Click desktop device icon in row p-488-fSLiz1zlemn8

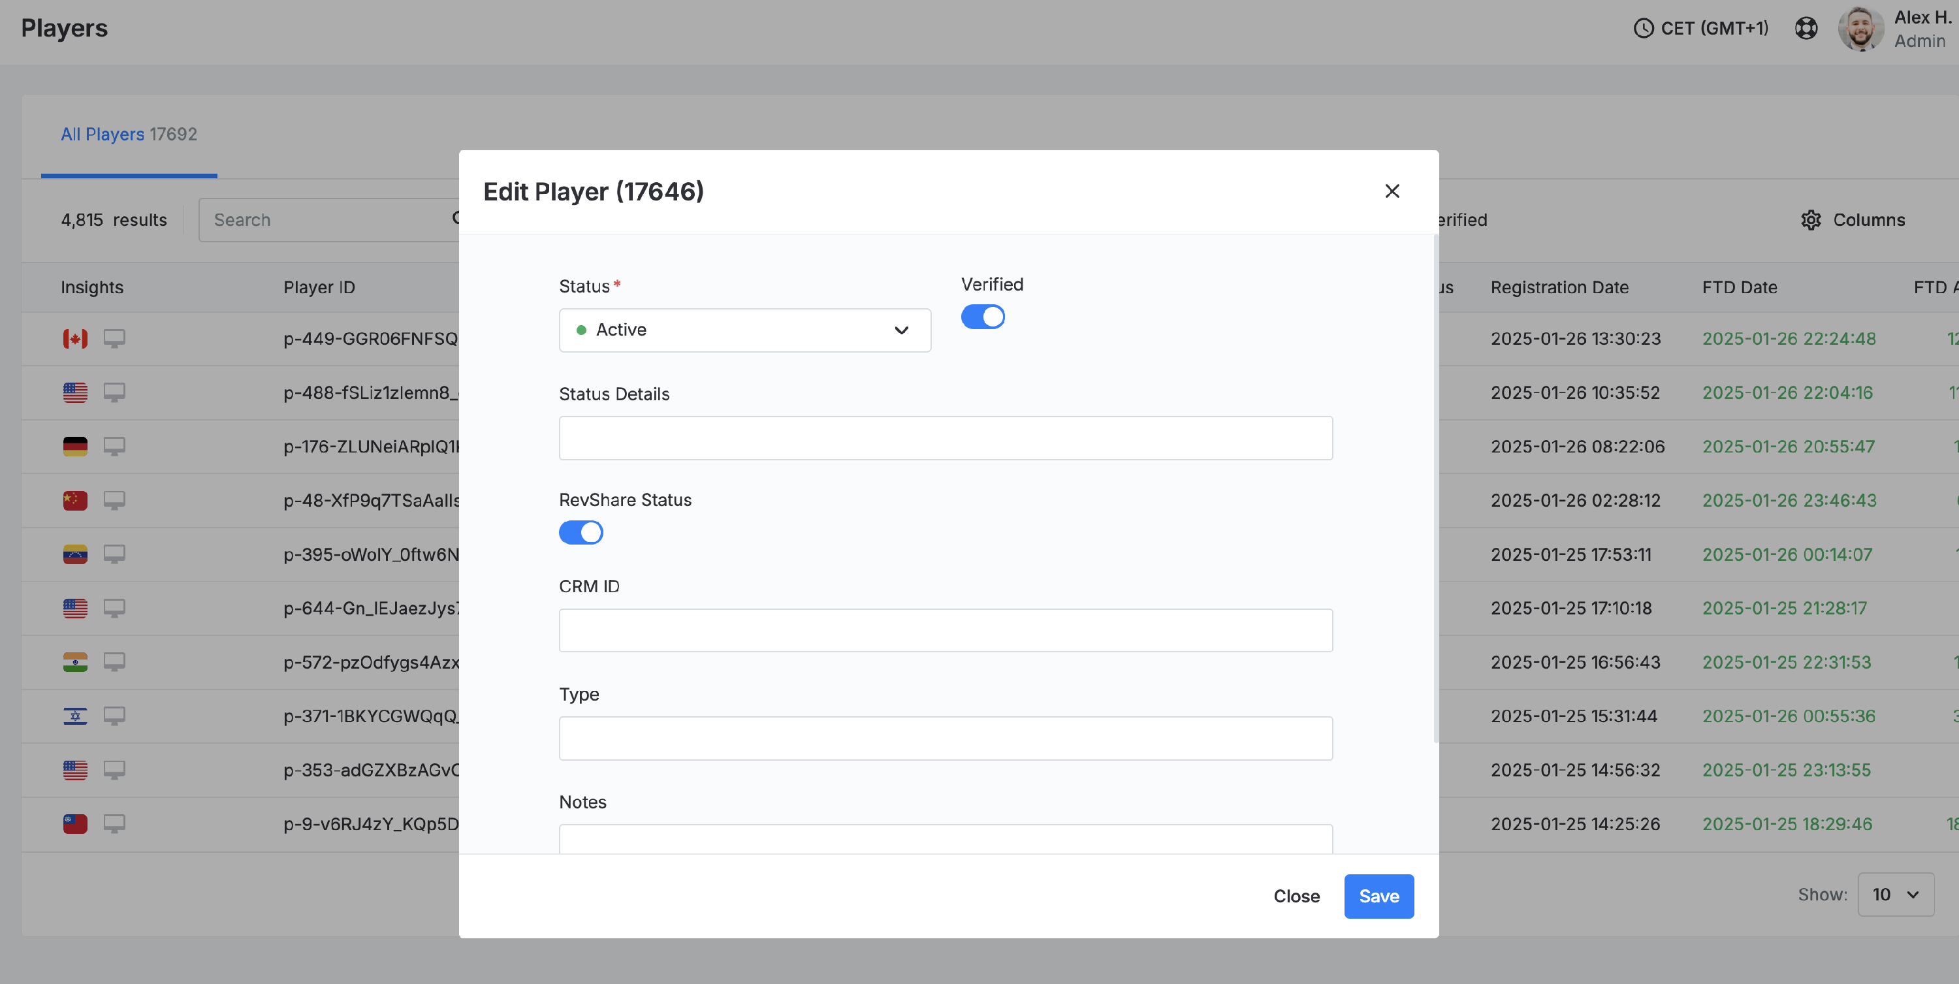[114, 392]
